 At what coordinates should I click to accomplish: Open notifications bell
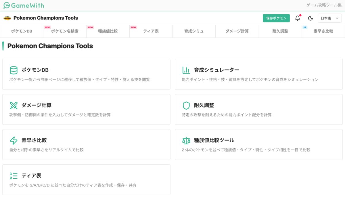[x=298, y=18]
